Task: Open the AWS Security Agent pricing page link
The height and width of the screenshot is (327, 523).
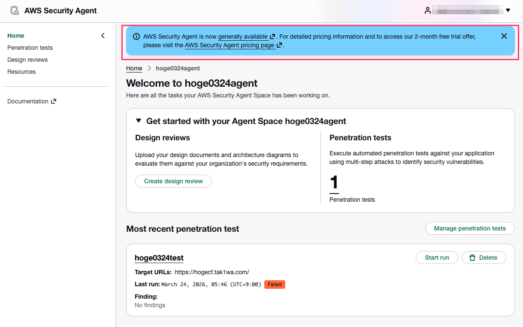Action: (x=230, y=45)
